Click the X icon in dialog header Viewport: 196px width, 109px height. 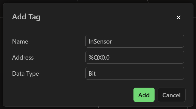(x=178, y=17)
